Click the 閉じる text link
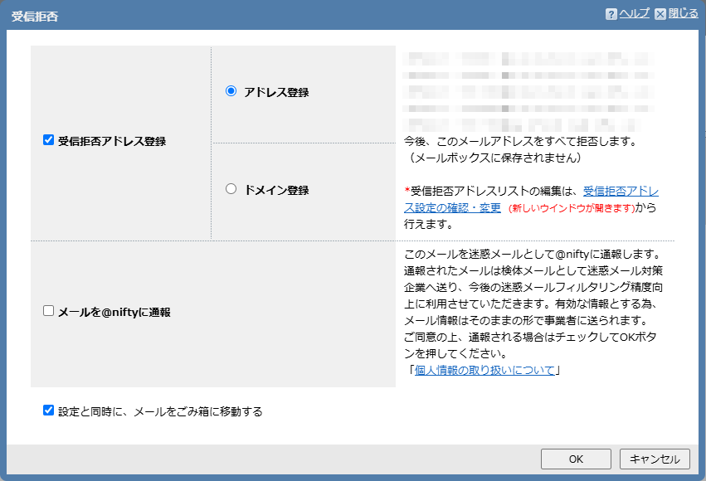The image size is (706, 481). pyautogui.click(x=683, y=14)
